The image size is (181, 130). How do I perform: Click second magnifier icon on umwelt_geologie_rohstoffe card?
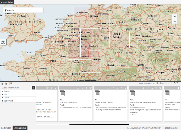(x=121, y=88)
